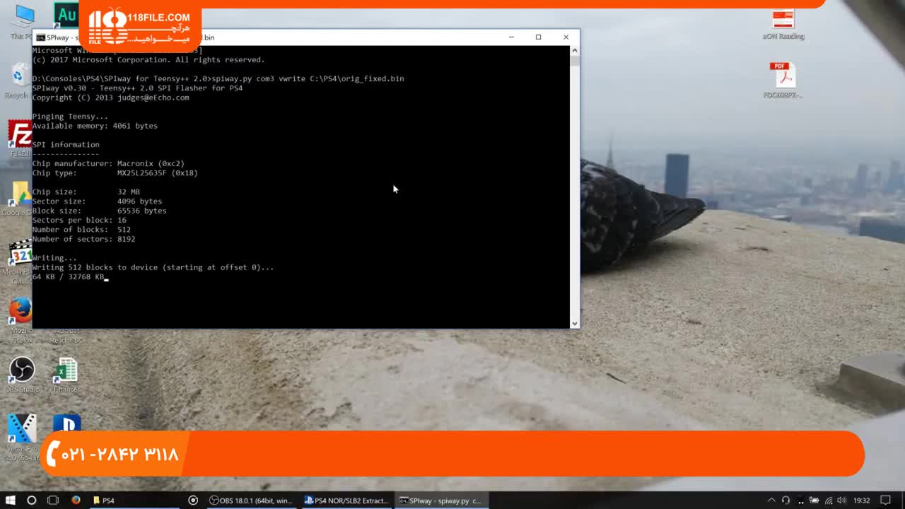Select the Mozilla Firefox desktop shortcut

pos(21,320)
